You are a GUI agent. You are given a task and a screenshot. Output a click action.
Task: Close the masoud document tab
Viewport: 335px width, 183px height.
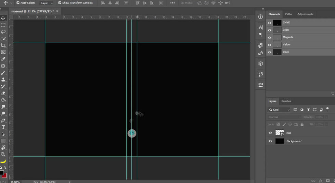[x=57, y=11]
